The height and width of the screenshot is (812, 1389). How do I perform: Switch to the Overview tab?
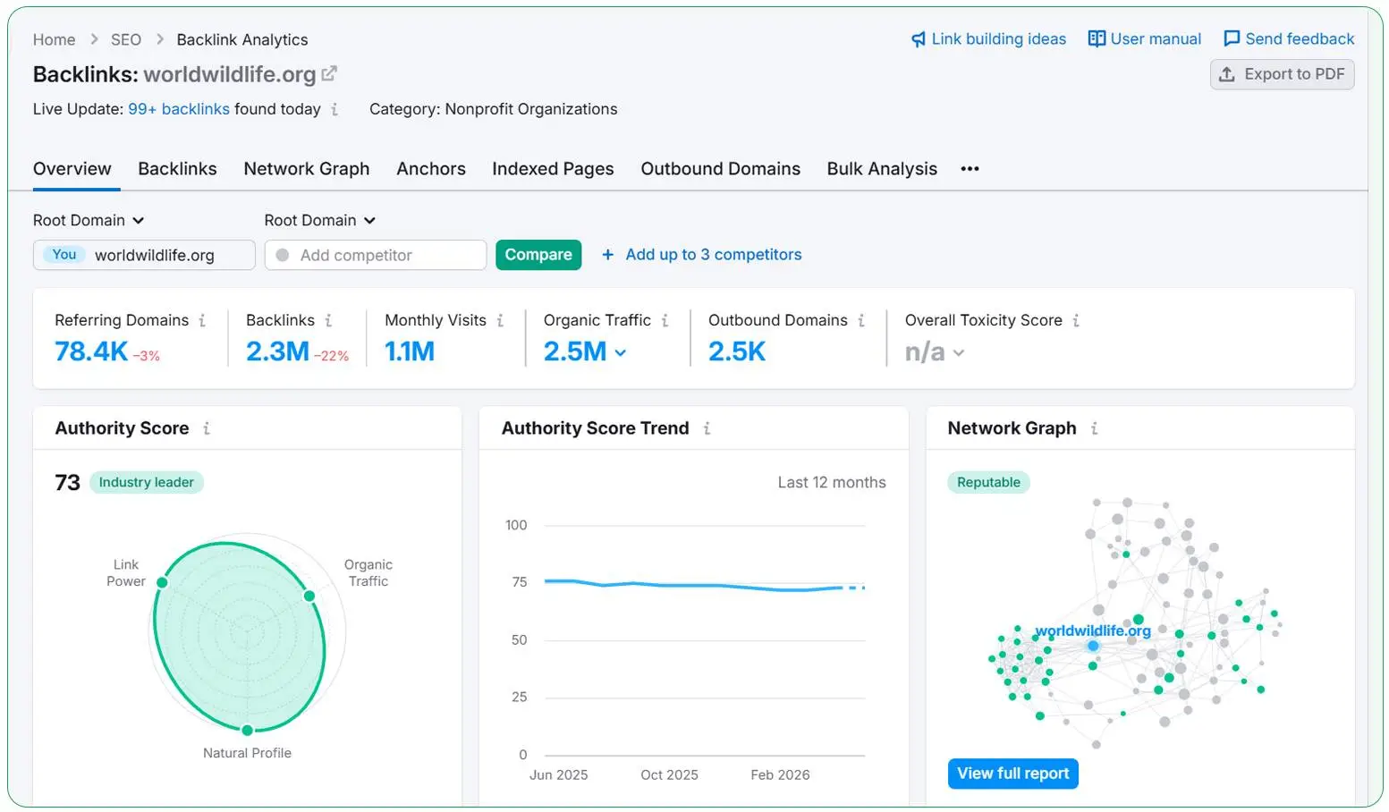pyautogui.click(x=72, y=169)
